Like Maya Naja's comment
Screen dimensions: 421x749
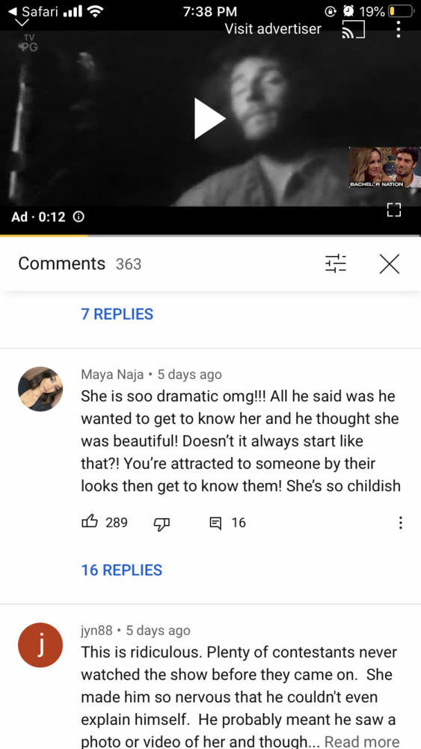pos(90,523)
